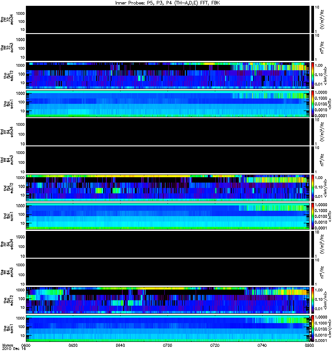Click inside the thd fbk scm1 spectrogram
The width and height of the screenshot is (335, 358).
pyautogui.click(x=167, y=216)
